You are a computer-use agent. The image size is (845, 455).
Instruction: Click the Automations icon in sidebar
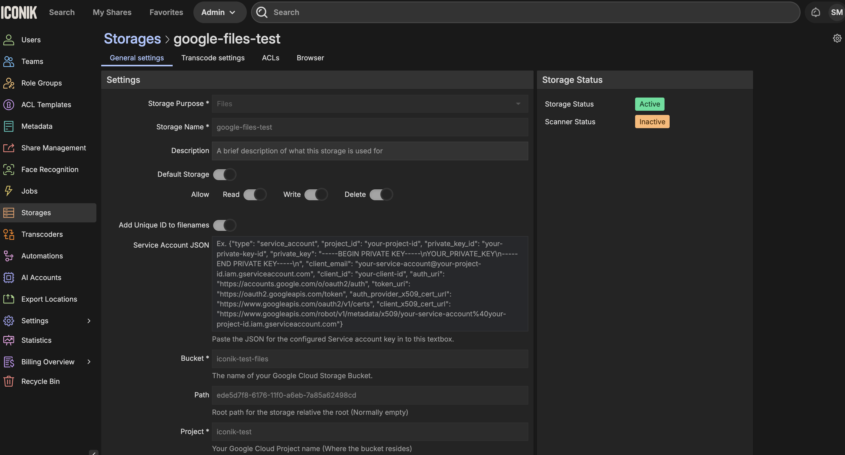coord(8,256)
